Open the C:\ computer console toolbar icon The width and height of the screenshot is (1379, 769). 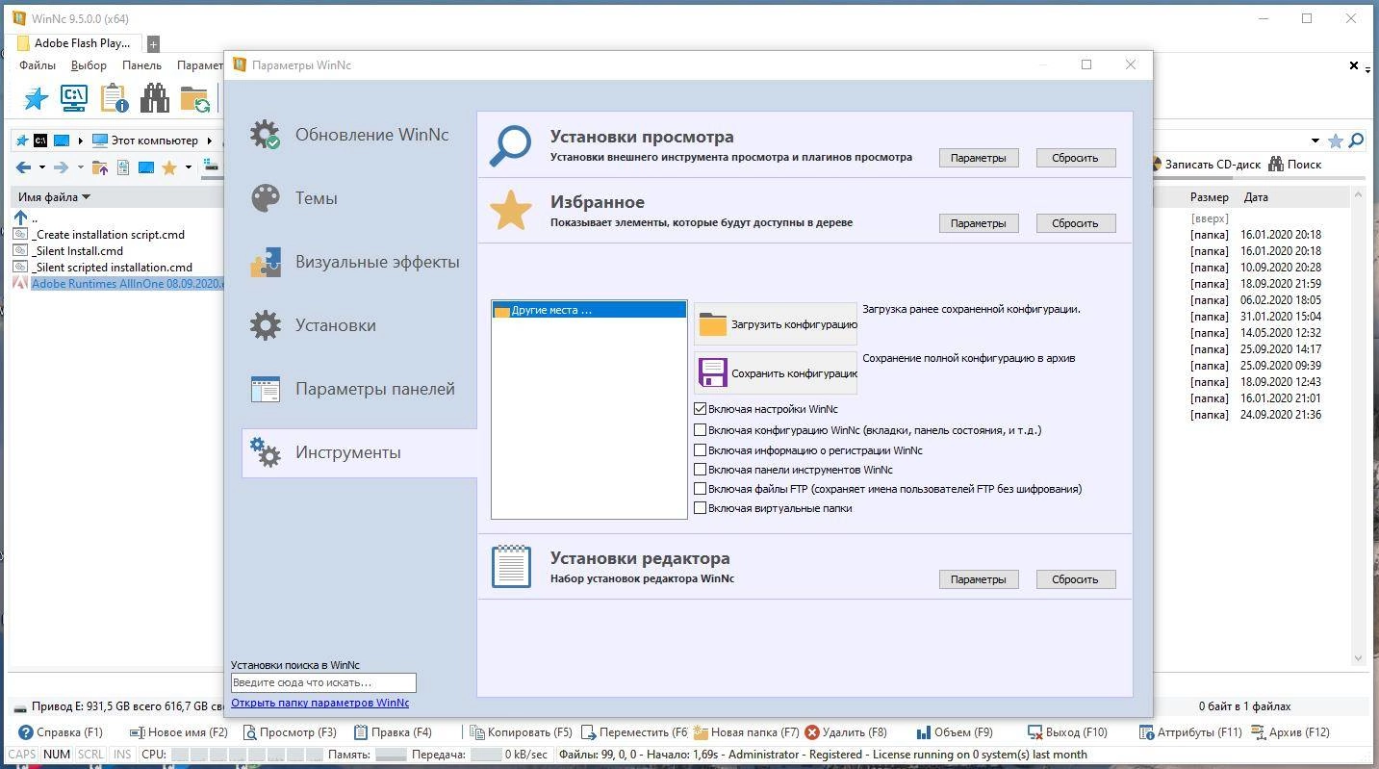74,98
